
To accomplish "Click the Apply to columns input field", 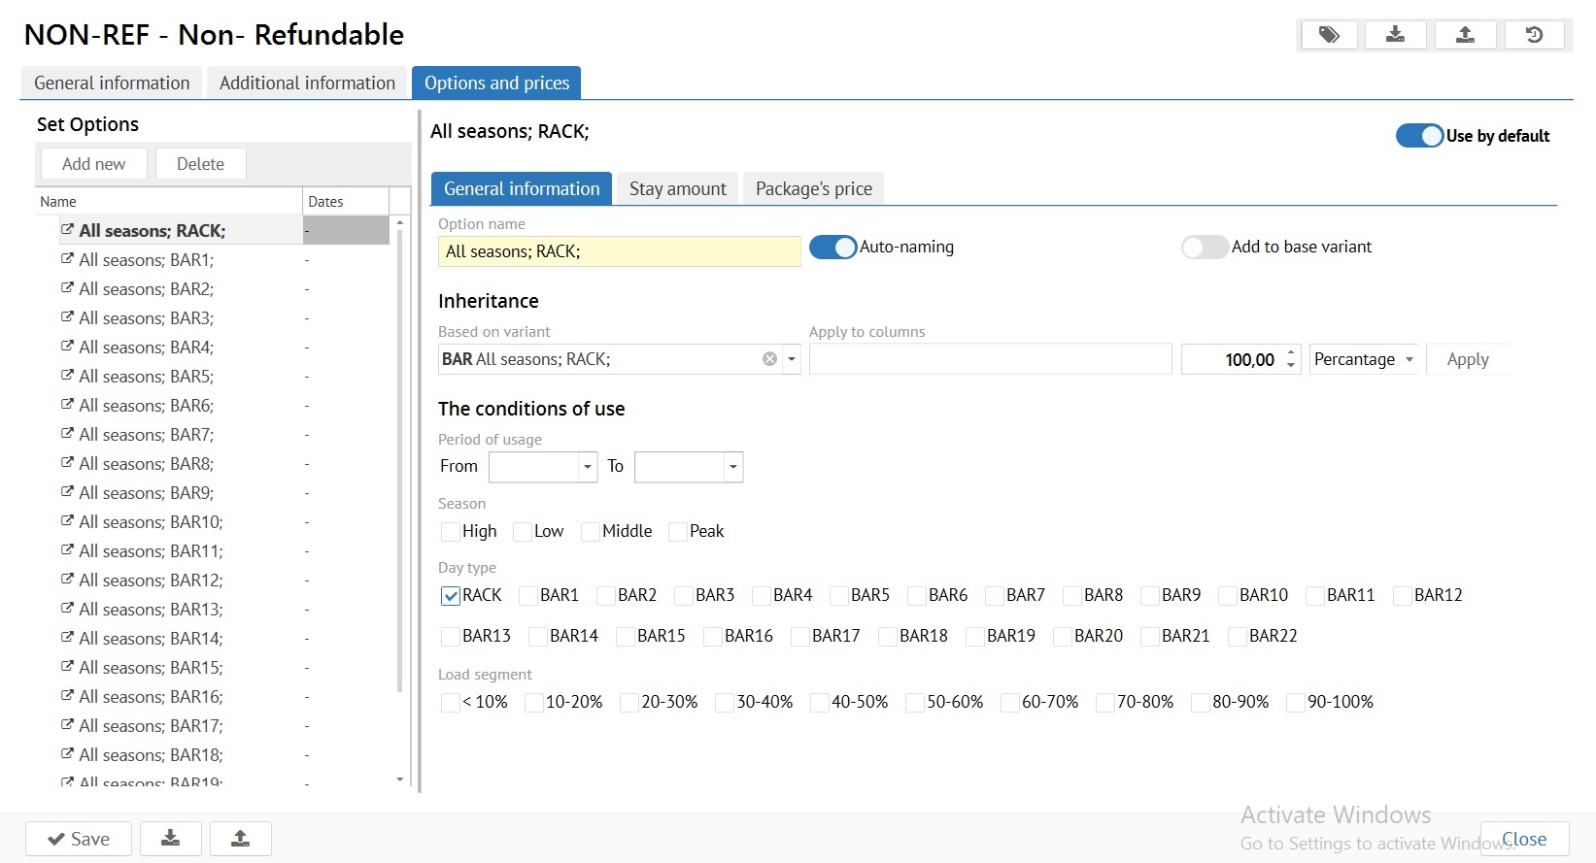I will [990, 359].
